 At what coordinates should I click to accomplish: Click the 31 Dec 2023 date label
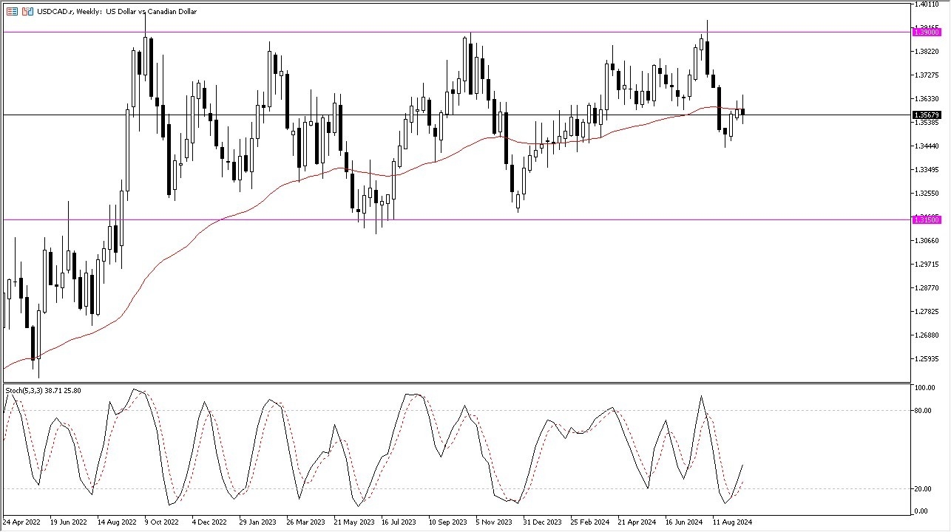pos(542,522)
